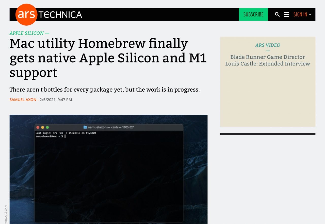Click the green zoom dot in Terminal image

point(47,127)
